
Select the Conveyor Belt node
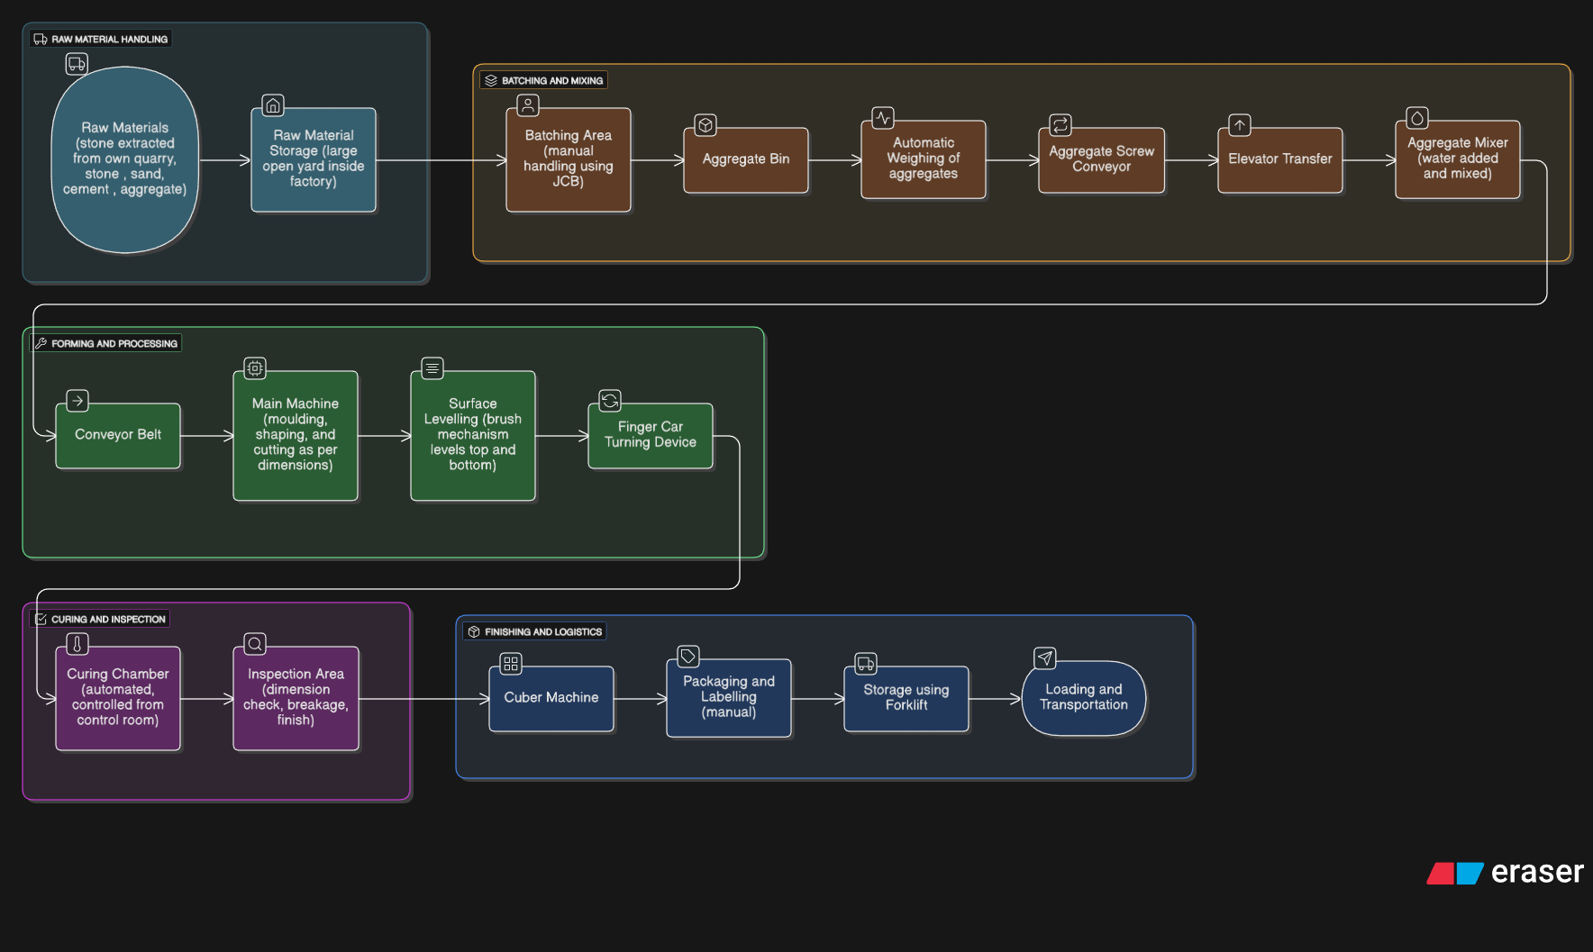(118, 435)
